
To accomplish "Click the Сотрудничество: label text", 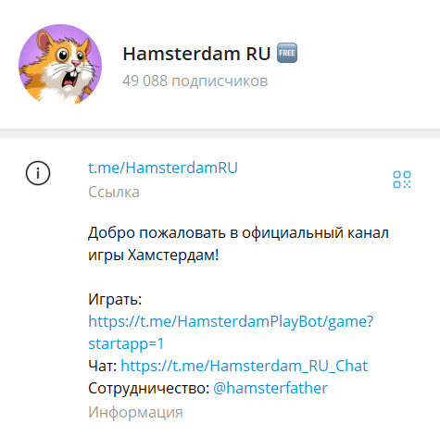I will pyautogui.click(x=149, y=388).
